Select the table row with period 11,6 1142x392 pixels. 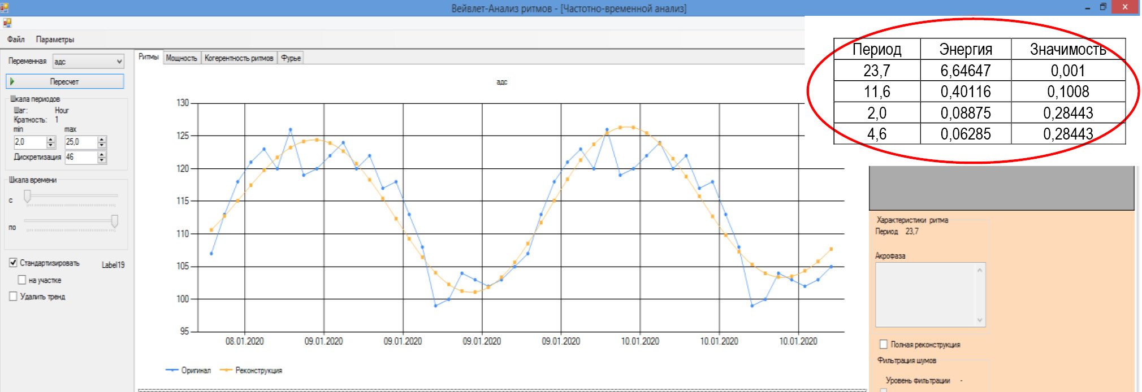coord(979,92)
